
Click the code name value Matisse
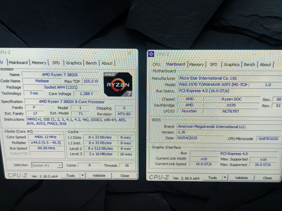click(x=42, y=81)
